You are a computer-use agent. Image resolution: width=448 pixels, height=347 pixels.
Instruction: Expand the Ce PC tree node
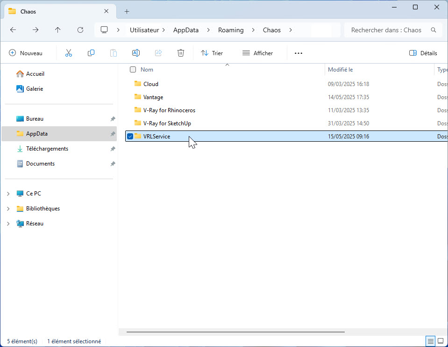click(x=8, y=194)
